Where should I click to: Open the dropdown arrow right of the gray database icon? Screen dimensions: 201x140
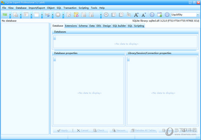click(20, 15)
